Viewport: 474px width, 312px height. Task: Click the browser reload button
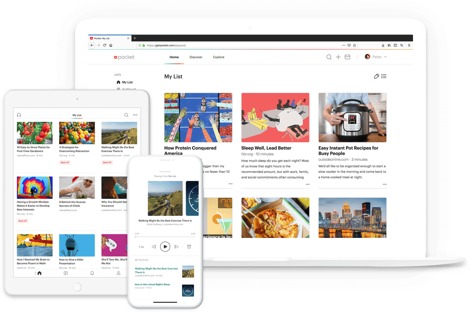click(105, 45)
